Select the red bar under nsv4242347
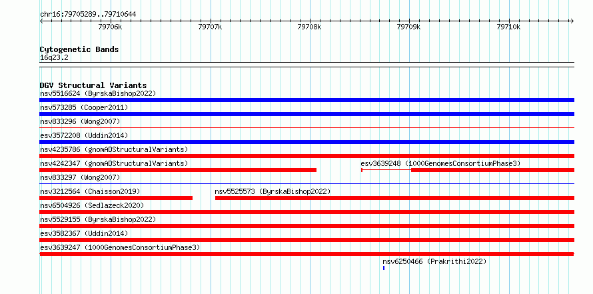The image size is (593, 294). pyautogui.click(x=178, y=170)
